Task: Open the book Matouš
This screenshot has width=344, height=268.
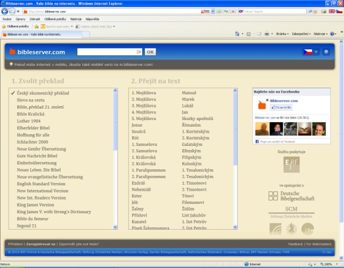Action: (x=189, y=93)
